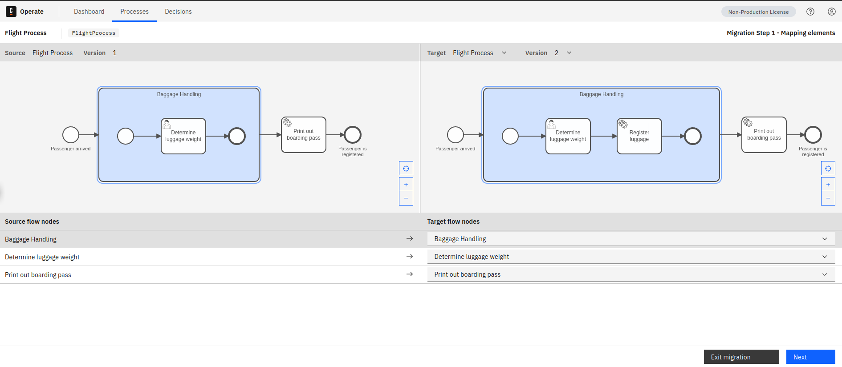Viewport: 842px width, 367px height.
Task: Select Register luggage task in target diagram
Action: point(639,136)
